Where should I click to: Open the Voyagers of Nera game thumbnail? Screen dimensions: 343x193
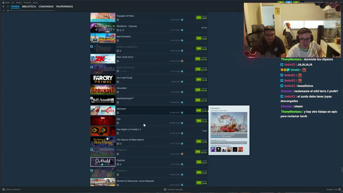coord(103,17)
